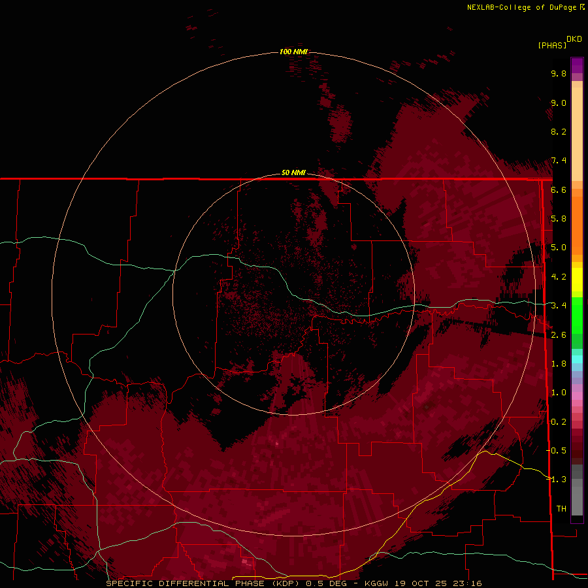Click the 5.8 legend value
The height and width of the screenshot is (588, 588).
tap(559, 219)
